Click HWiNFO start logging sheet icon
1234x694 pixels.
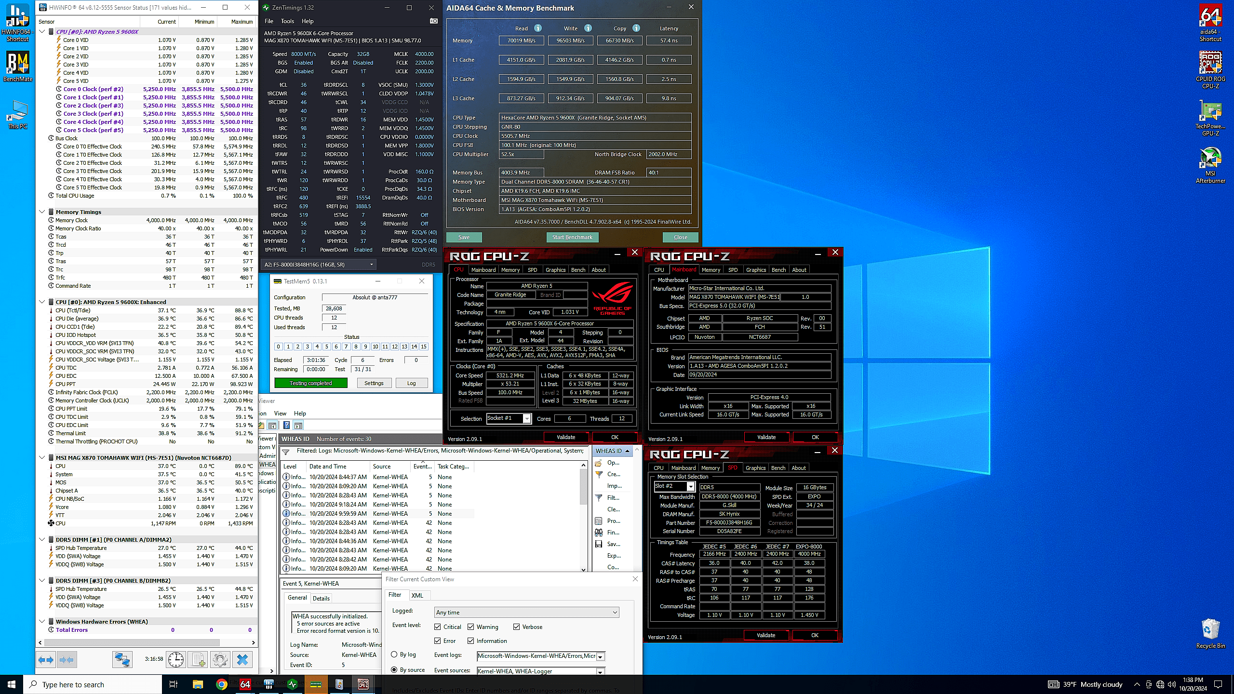198,659
